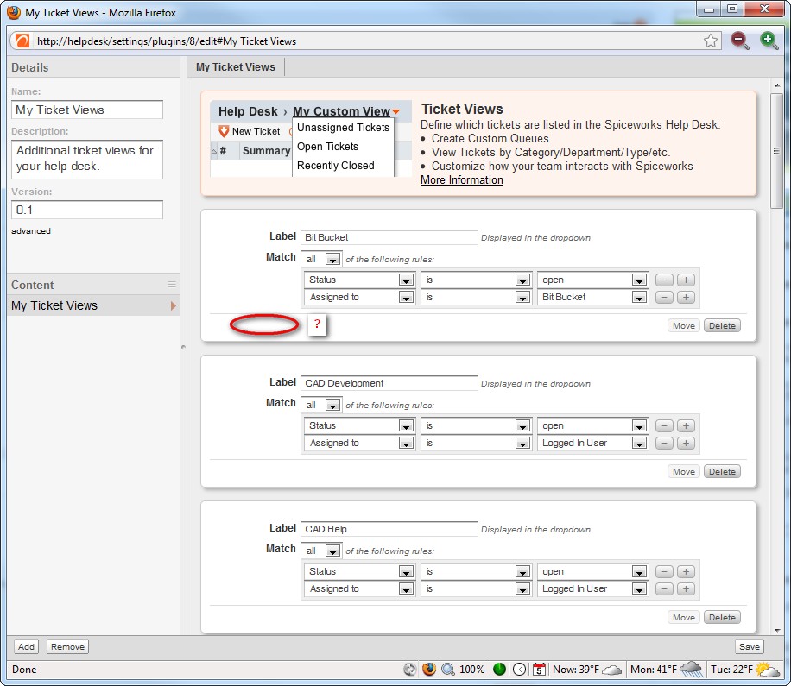The image size is (791, 686).
Task: Open the My Custom View dropdown arrow
Action: pyautogui.click(x=396, y=111)
